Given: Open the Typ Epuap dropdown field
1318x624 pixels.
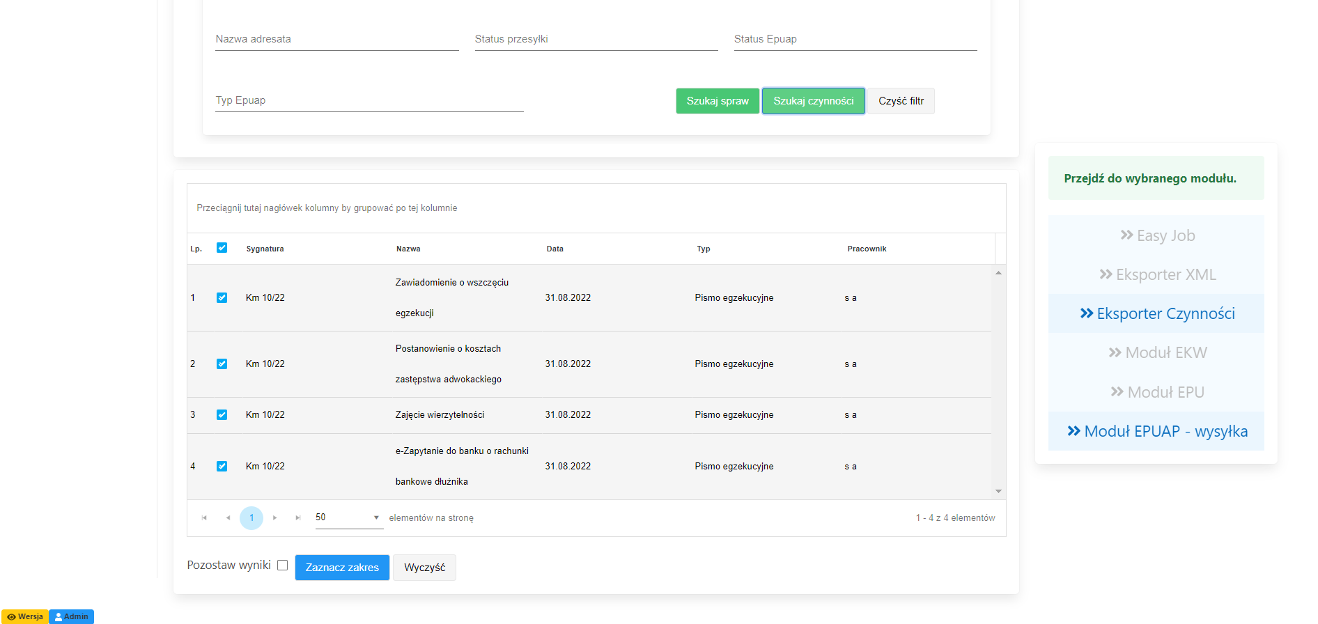Looking at the screenshot, I should [369, 100].
